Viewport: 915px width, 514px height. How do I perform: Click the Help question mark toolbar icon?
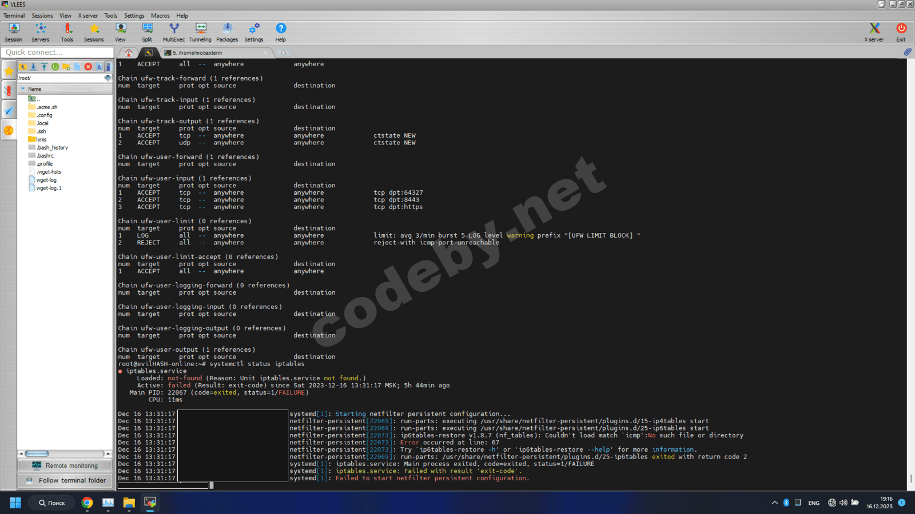click(280, 32)
